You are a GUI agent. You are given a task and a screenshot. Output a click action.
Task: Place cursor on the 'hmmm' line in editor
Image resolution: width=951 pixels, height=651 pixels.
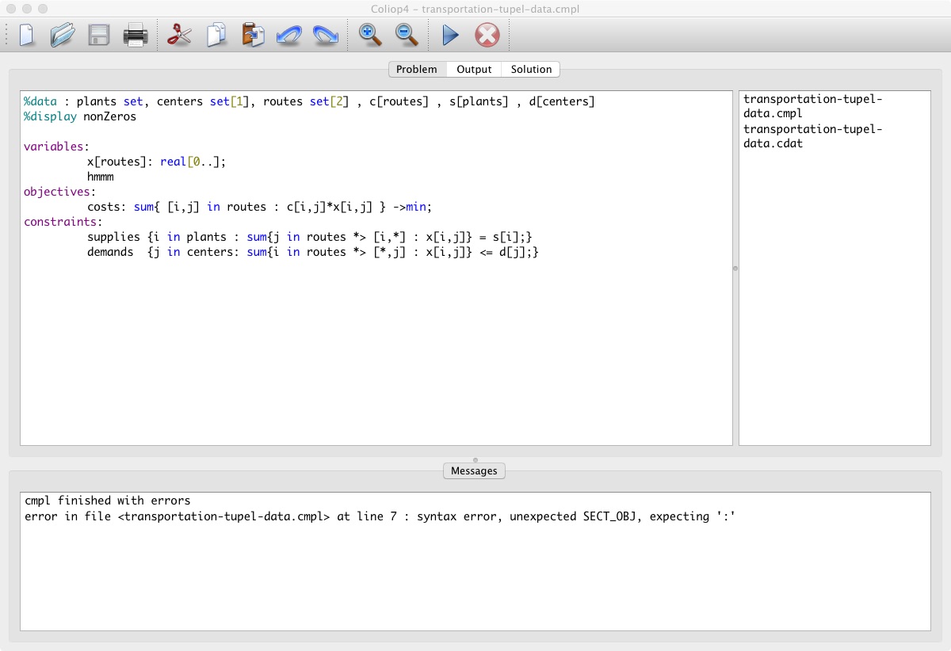101,177
